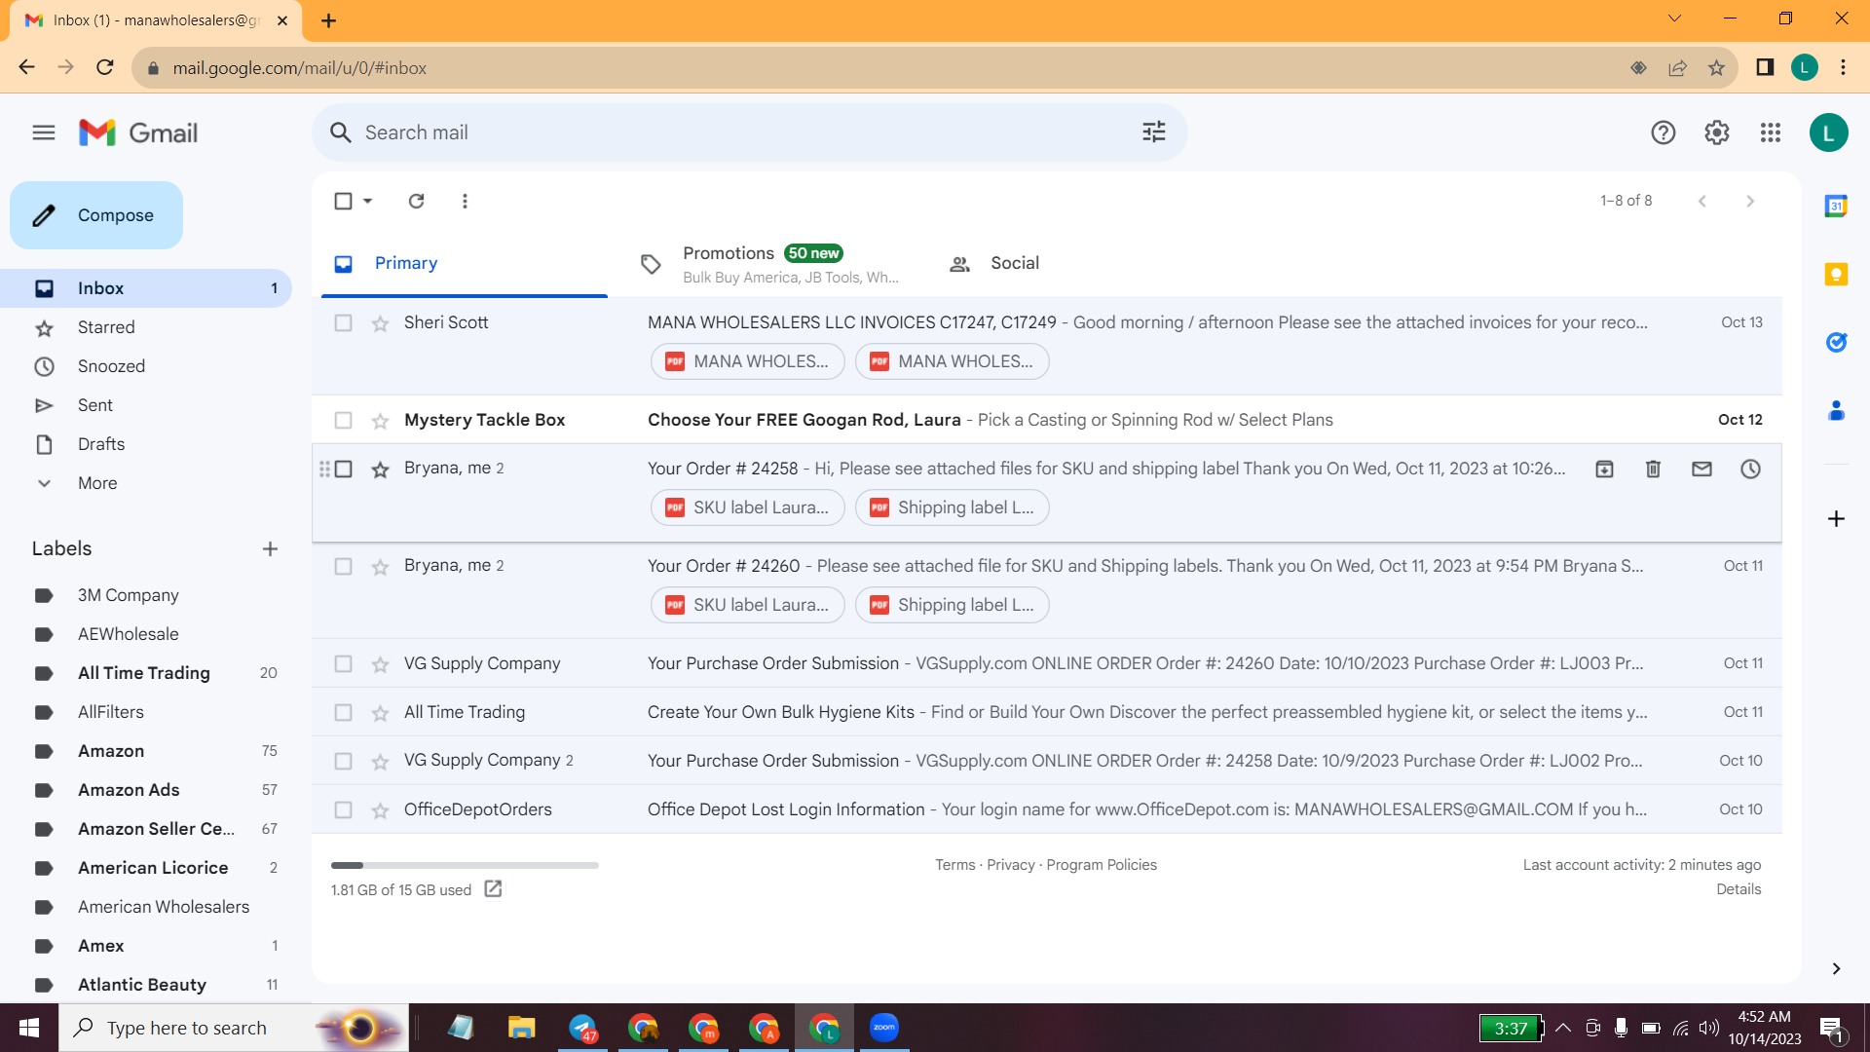Toggle the select-all messages checkbox

click(343, 201)
